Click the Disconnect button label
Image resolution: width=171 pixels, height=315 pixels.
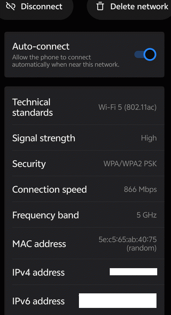coord(41,6)
